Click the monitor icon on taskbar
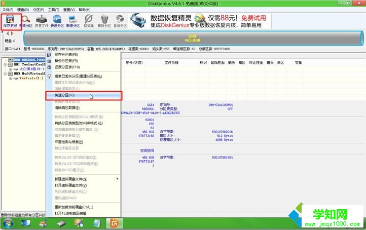This screenshot has height=230, width=366. (26, 223)
